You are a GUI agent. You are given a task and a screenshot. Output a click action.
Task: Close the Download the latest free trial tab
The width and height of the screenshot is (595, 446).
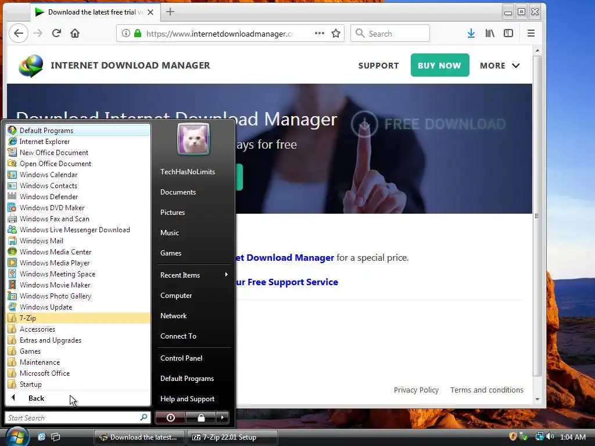(x=150, y=12)
